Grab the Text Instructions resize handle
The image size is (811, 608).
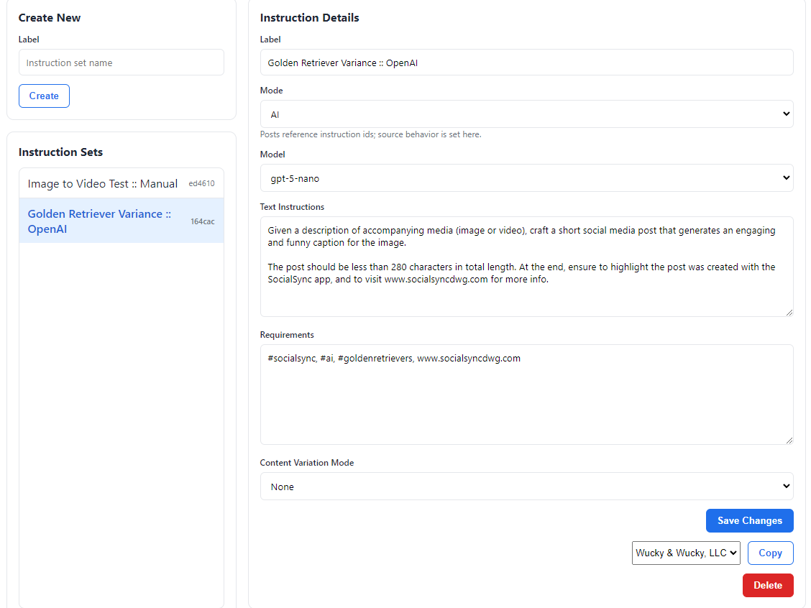point(789,312)
